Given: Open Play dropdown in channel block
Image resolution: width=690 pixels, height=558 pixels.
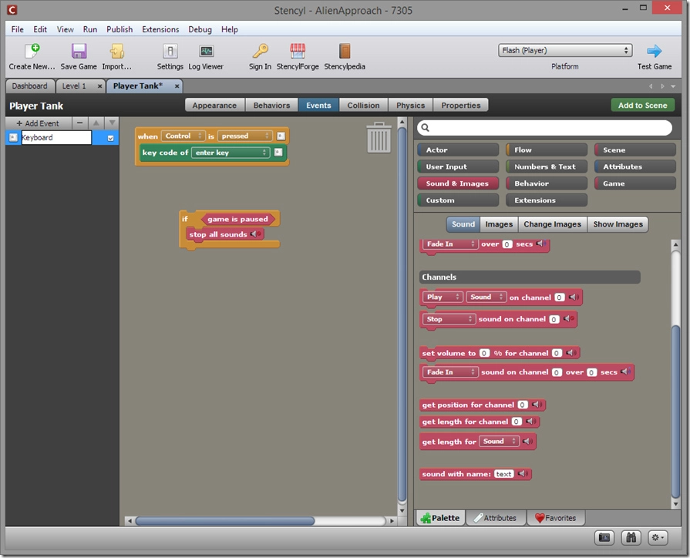Looking at the screenshot, I should tap(443, 297).
